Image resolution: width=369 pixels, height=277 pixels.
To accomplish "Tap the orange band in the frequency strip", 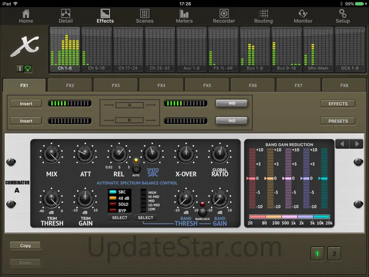I will [273, 217].
